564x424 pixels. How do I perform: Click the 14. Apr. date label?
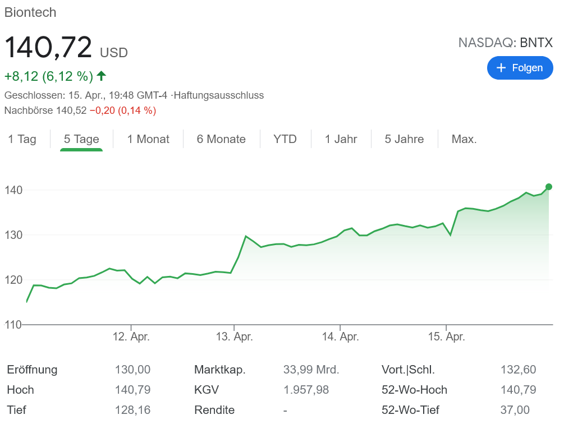tap(340, 337)
